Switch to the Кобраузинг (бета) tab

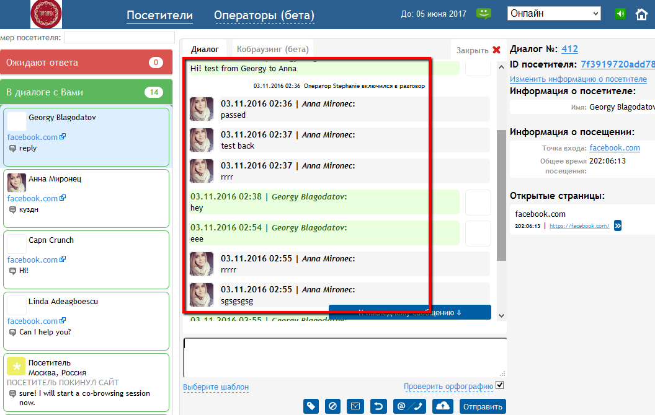click(x=272, y=50)
